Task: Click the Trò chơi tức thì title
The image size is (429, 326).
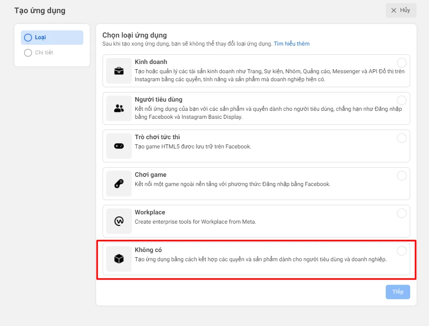Action: click(157, 137)
